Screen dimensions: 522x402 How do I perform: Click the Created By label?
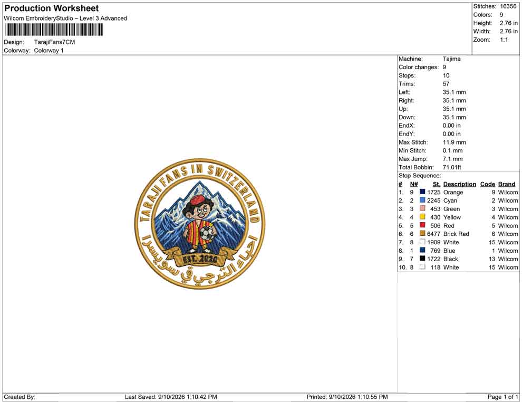pyautogui.click(x=20, y=397)
